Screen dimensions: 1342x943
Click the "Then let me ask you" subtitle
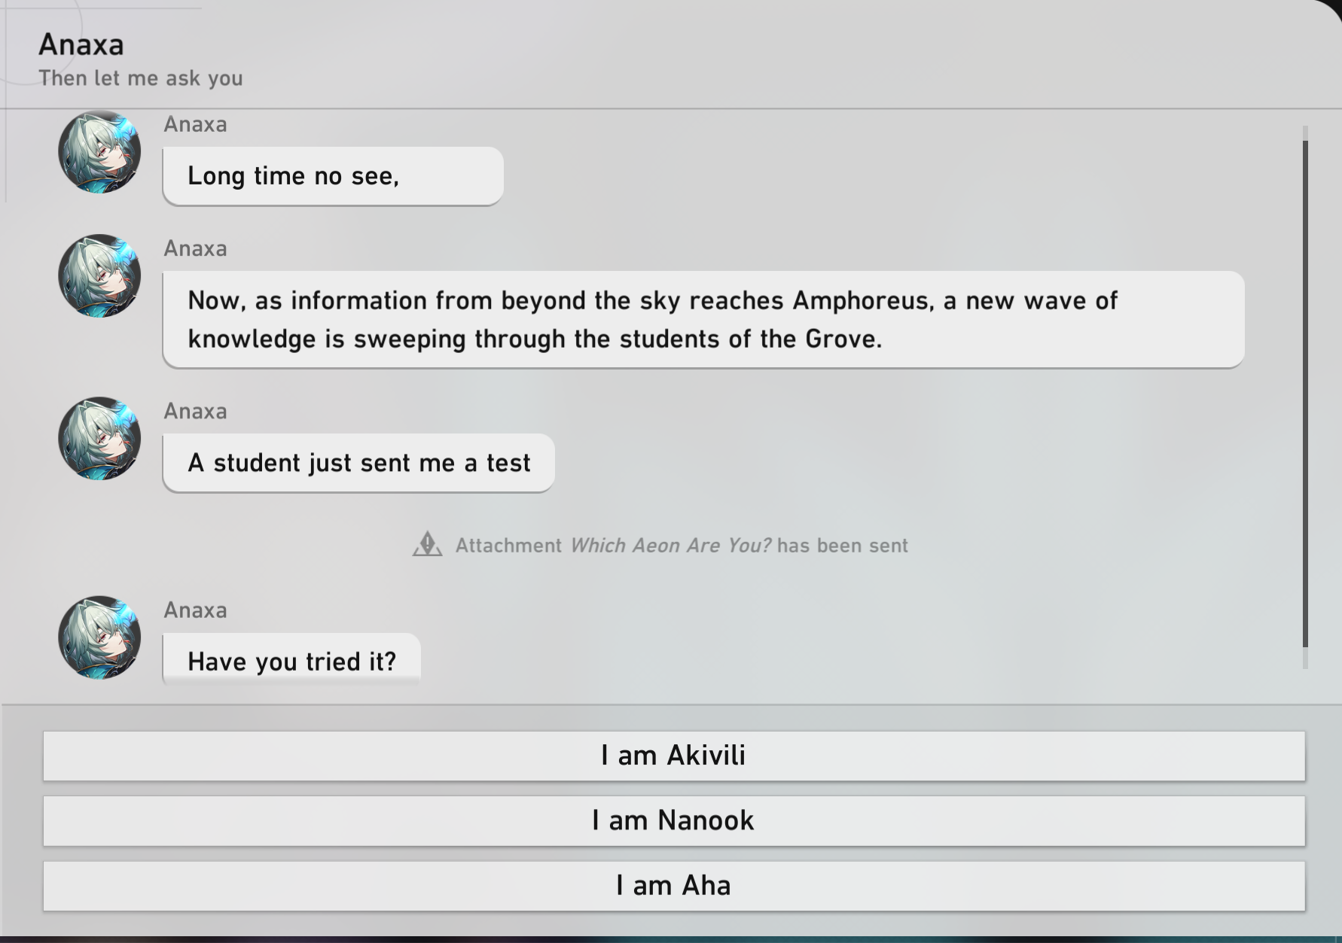click(x=141, y=78)
